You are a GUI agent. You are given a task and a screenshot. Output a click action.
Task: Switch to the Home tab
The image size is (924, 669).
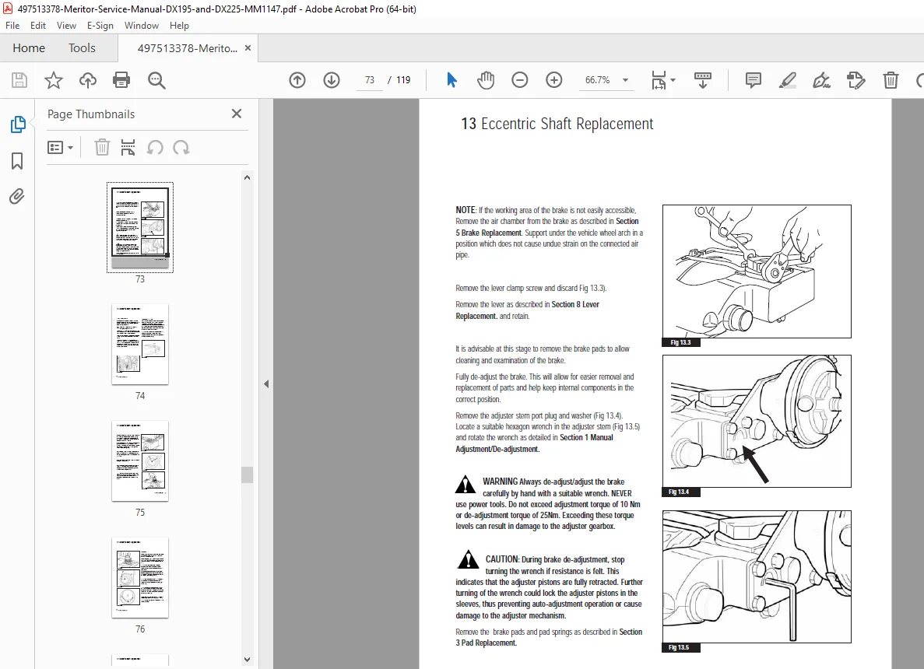(29, 47)
